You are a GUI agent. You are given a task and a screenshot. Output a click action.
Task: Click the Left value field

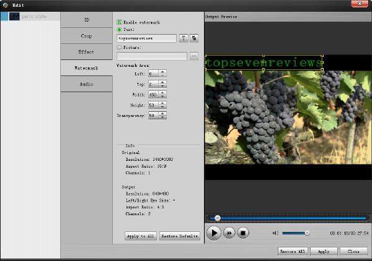pyautogui.click(x=154, y=74)
